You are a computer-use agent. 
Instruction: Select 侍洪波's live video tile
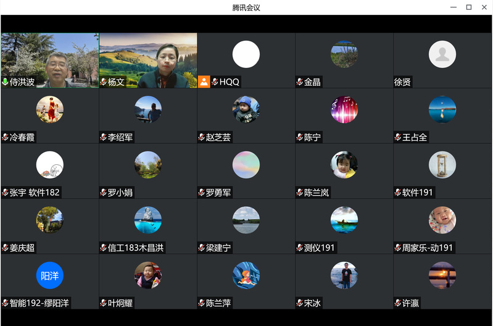pos(50,61)
